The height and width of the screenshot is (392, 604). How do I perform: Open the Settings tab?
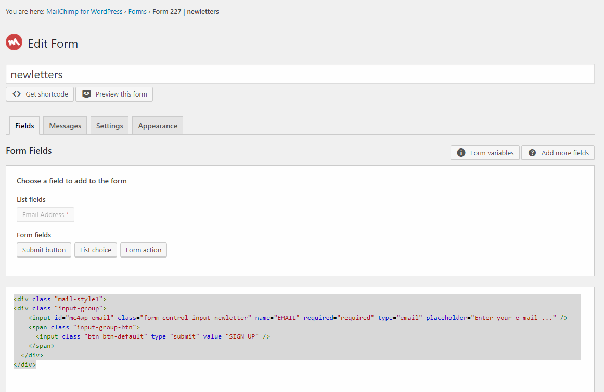click(x=109, y=126)
